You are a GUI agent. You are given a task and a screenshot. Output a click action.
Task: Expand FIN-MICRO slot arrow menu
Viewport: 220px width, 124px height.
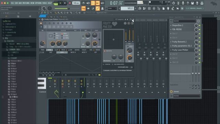pyautogui.click(x=171, y=30)
